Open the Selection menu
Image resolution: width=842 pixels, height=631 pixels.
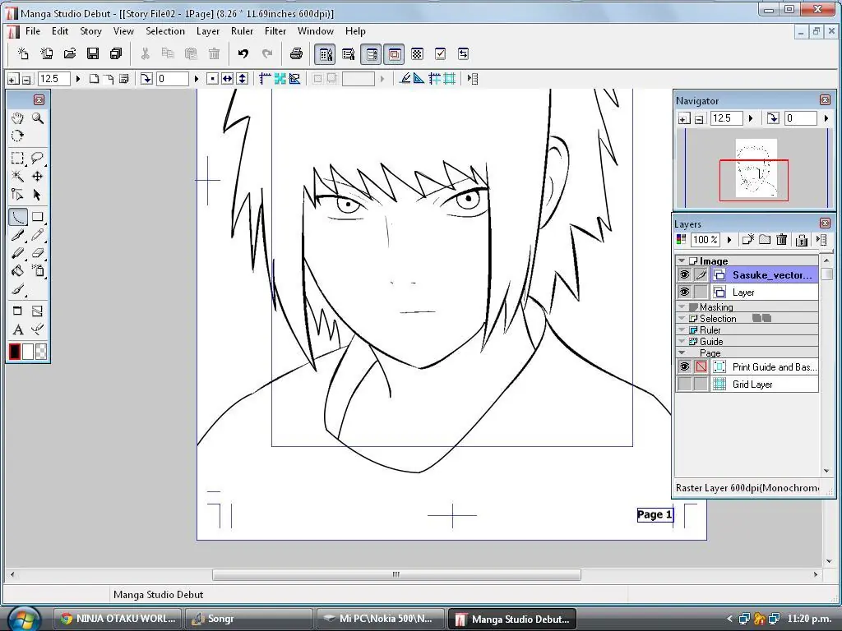click(x=164, y=31)
